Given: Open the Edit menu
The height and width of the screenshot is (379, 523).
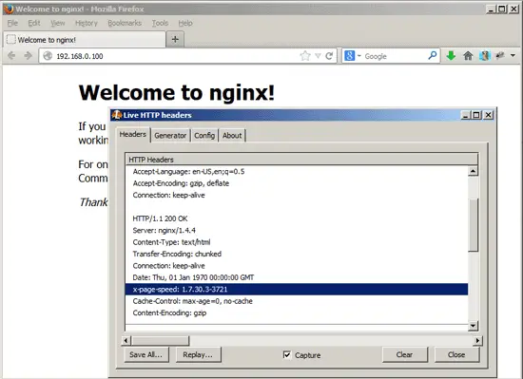Looking at the screenshot, I should [34, 23].
